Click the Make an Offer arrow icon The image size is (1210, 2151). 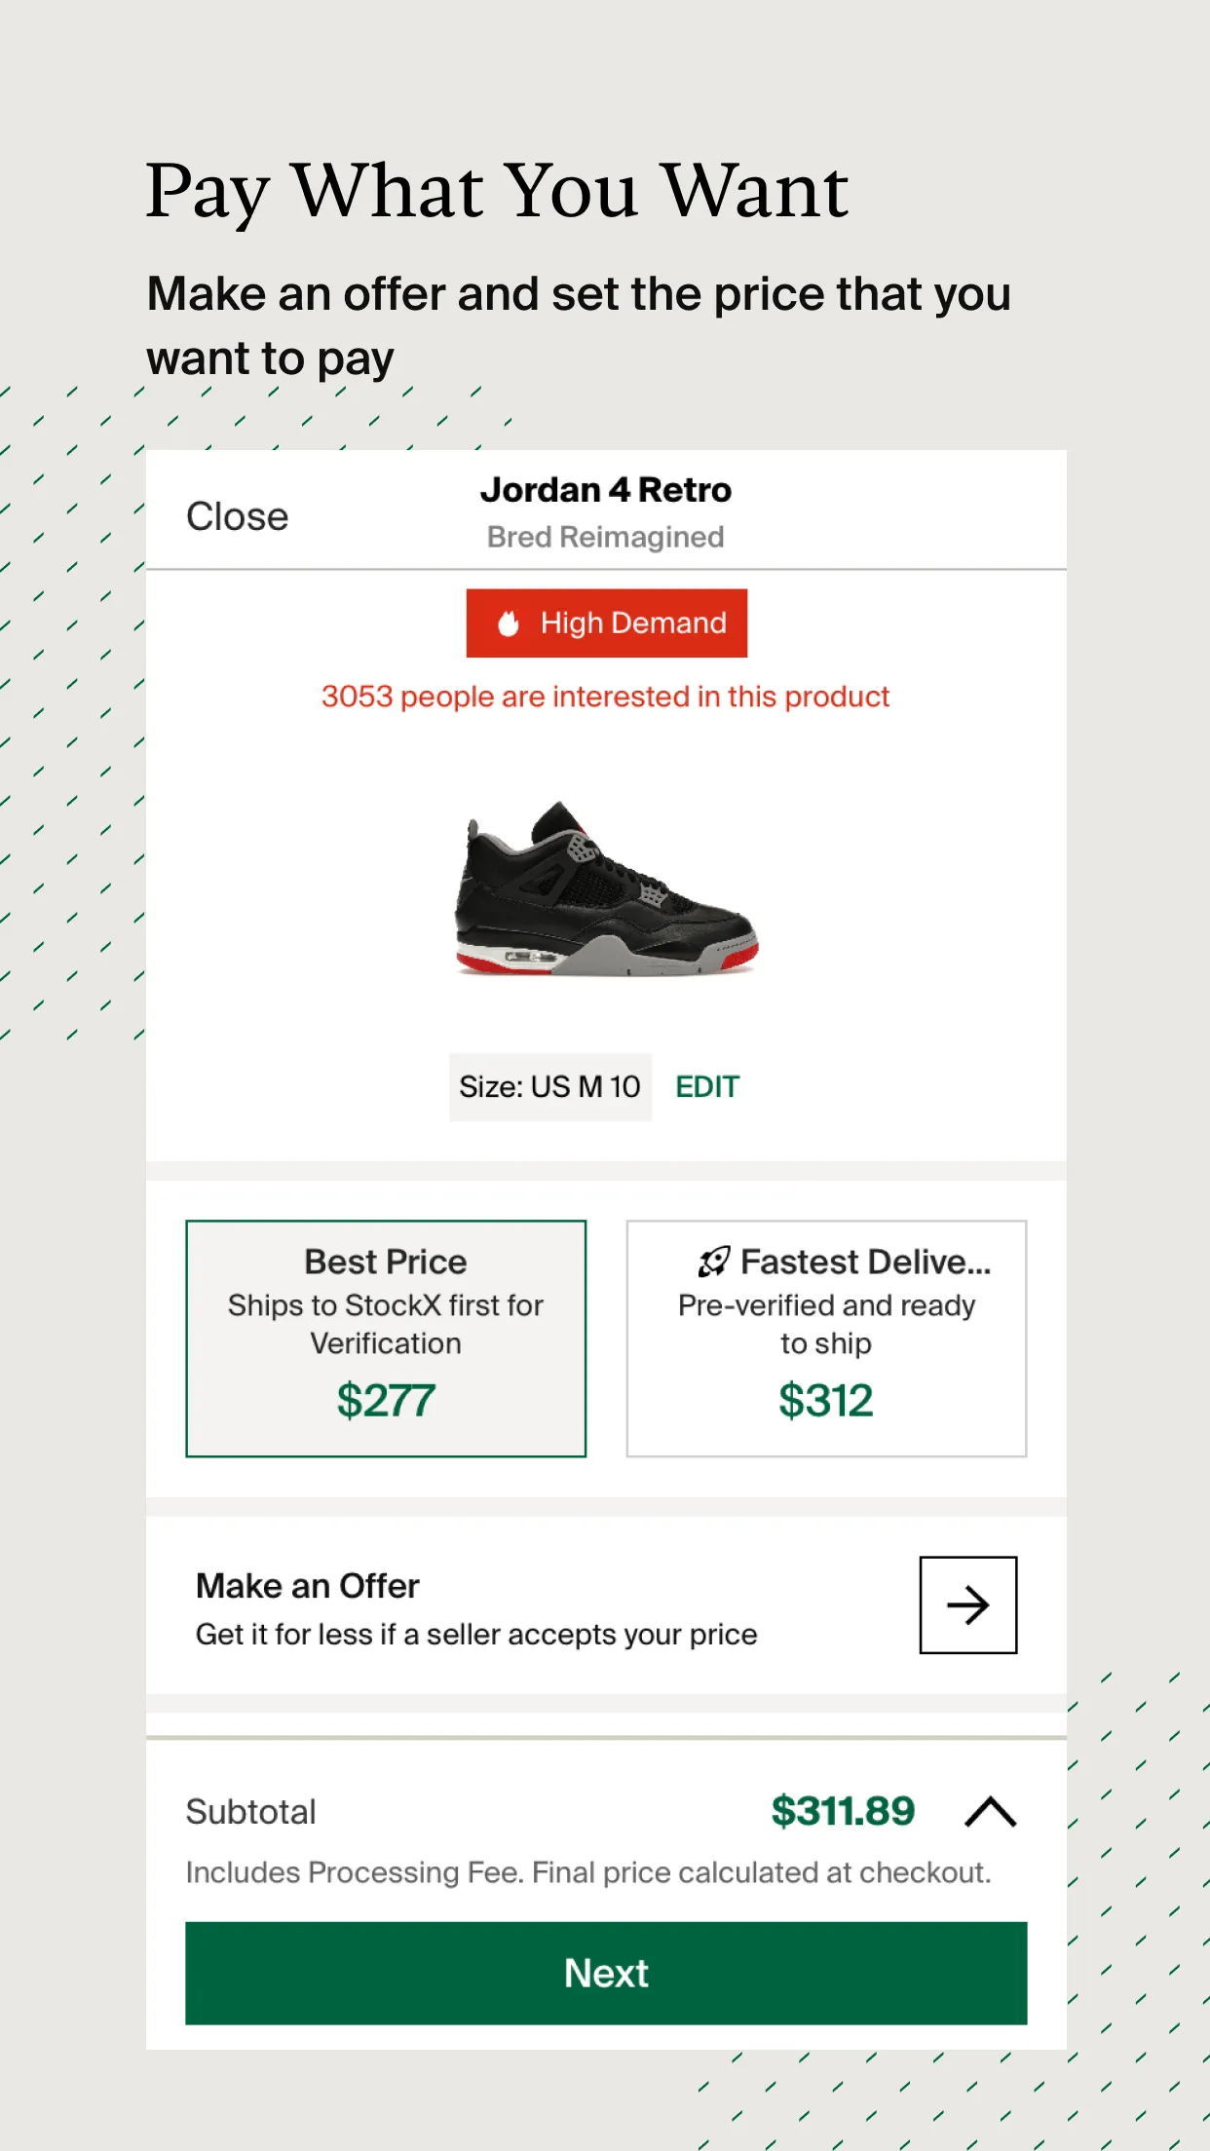click(967, 1604)
